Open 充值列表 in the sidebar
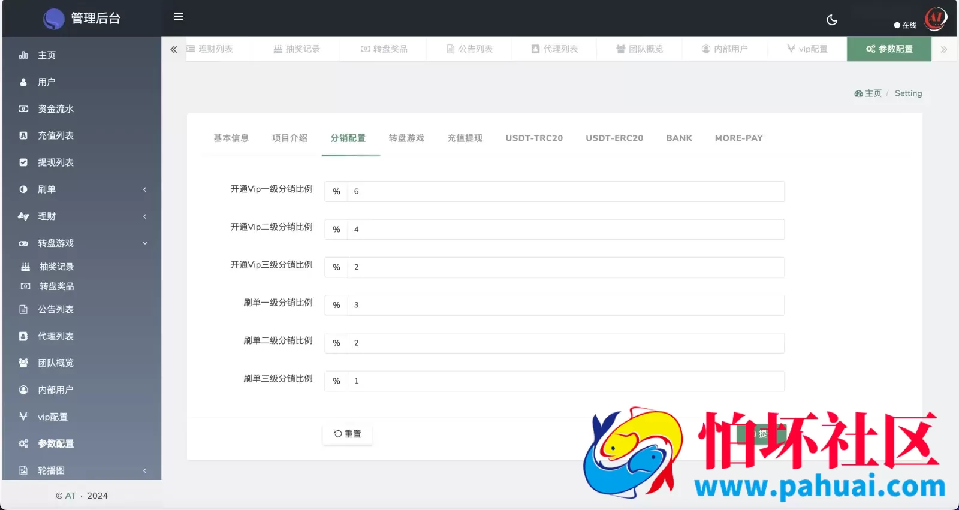959x510 pixels. (x=82, y=135)
